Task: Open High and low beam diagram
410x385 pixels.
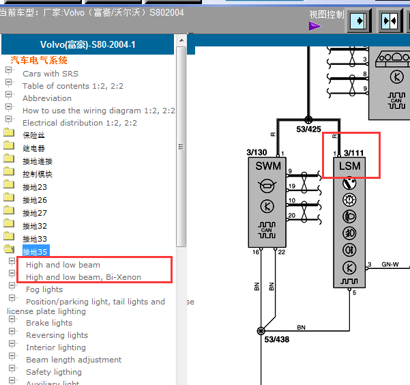Action: [63, 265]
